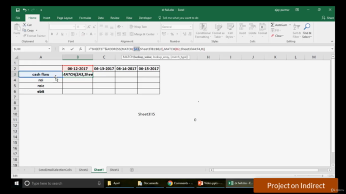Align text left
The width and height of the screenshot is (346, 194).
coord(101,34)
